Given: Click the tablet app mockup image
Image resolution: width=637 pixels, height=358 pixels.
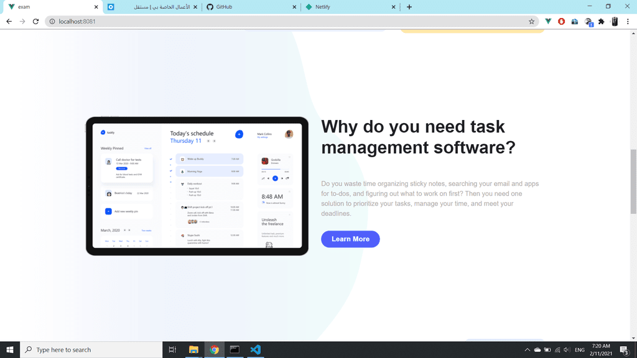Looking at the screenshot, I should coord(197,186).
